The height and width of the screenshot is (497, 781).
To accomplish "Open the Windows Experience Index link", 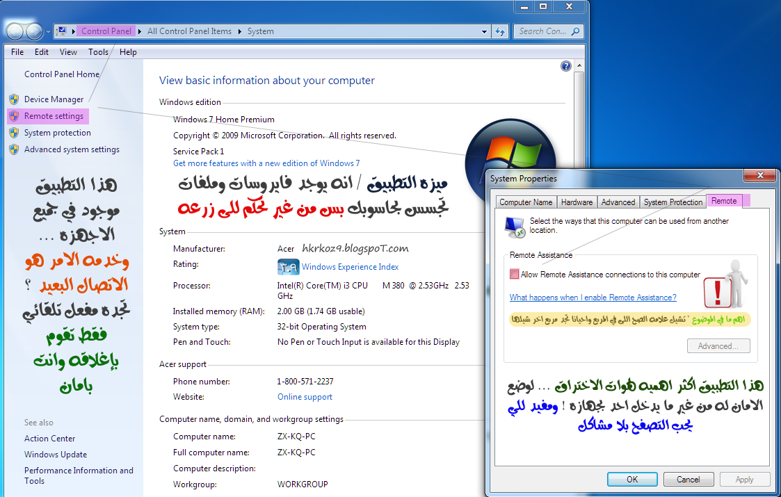I will 350,267.
